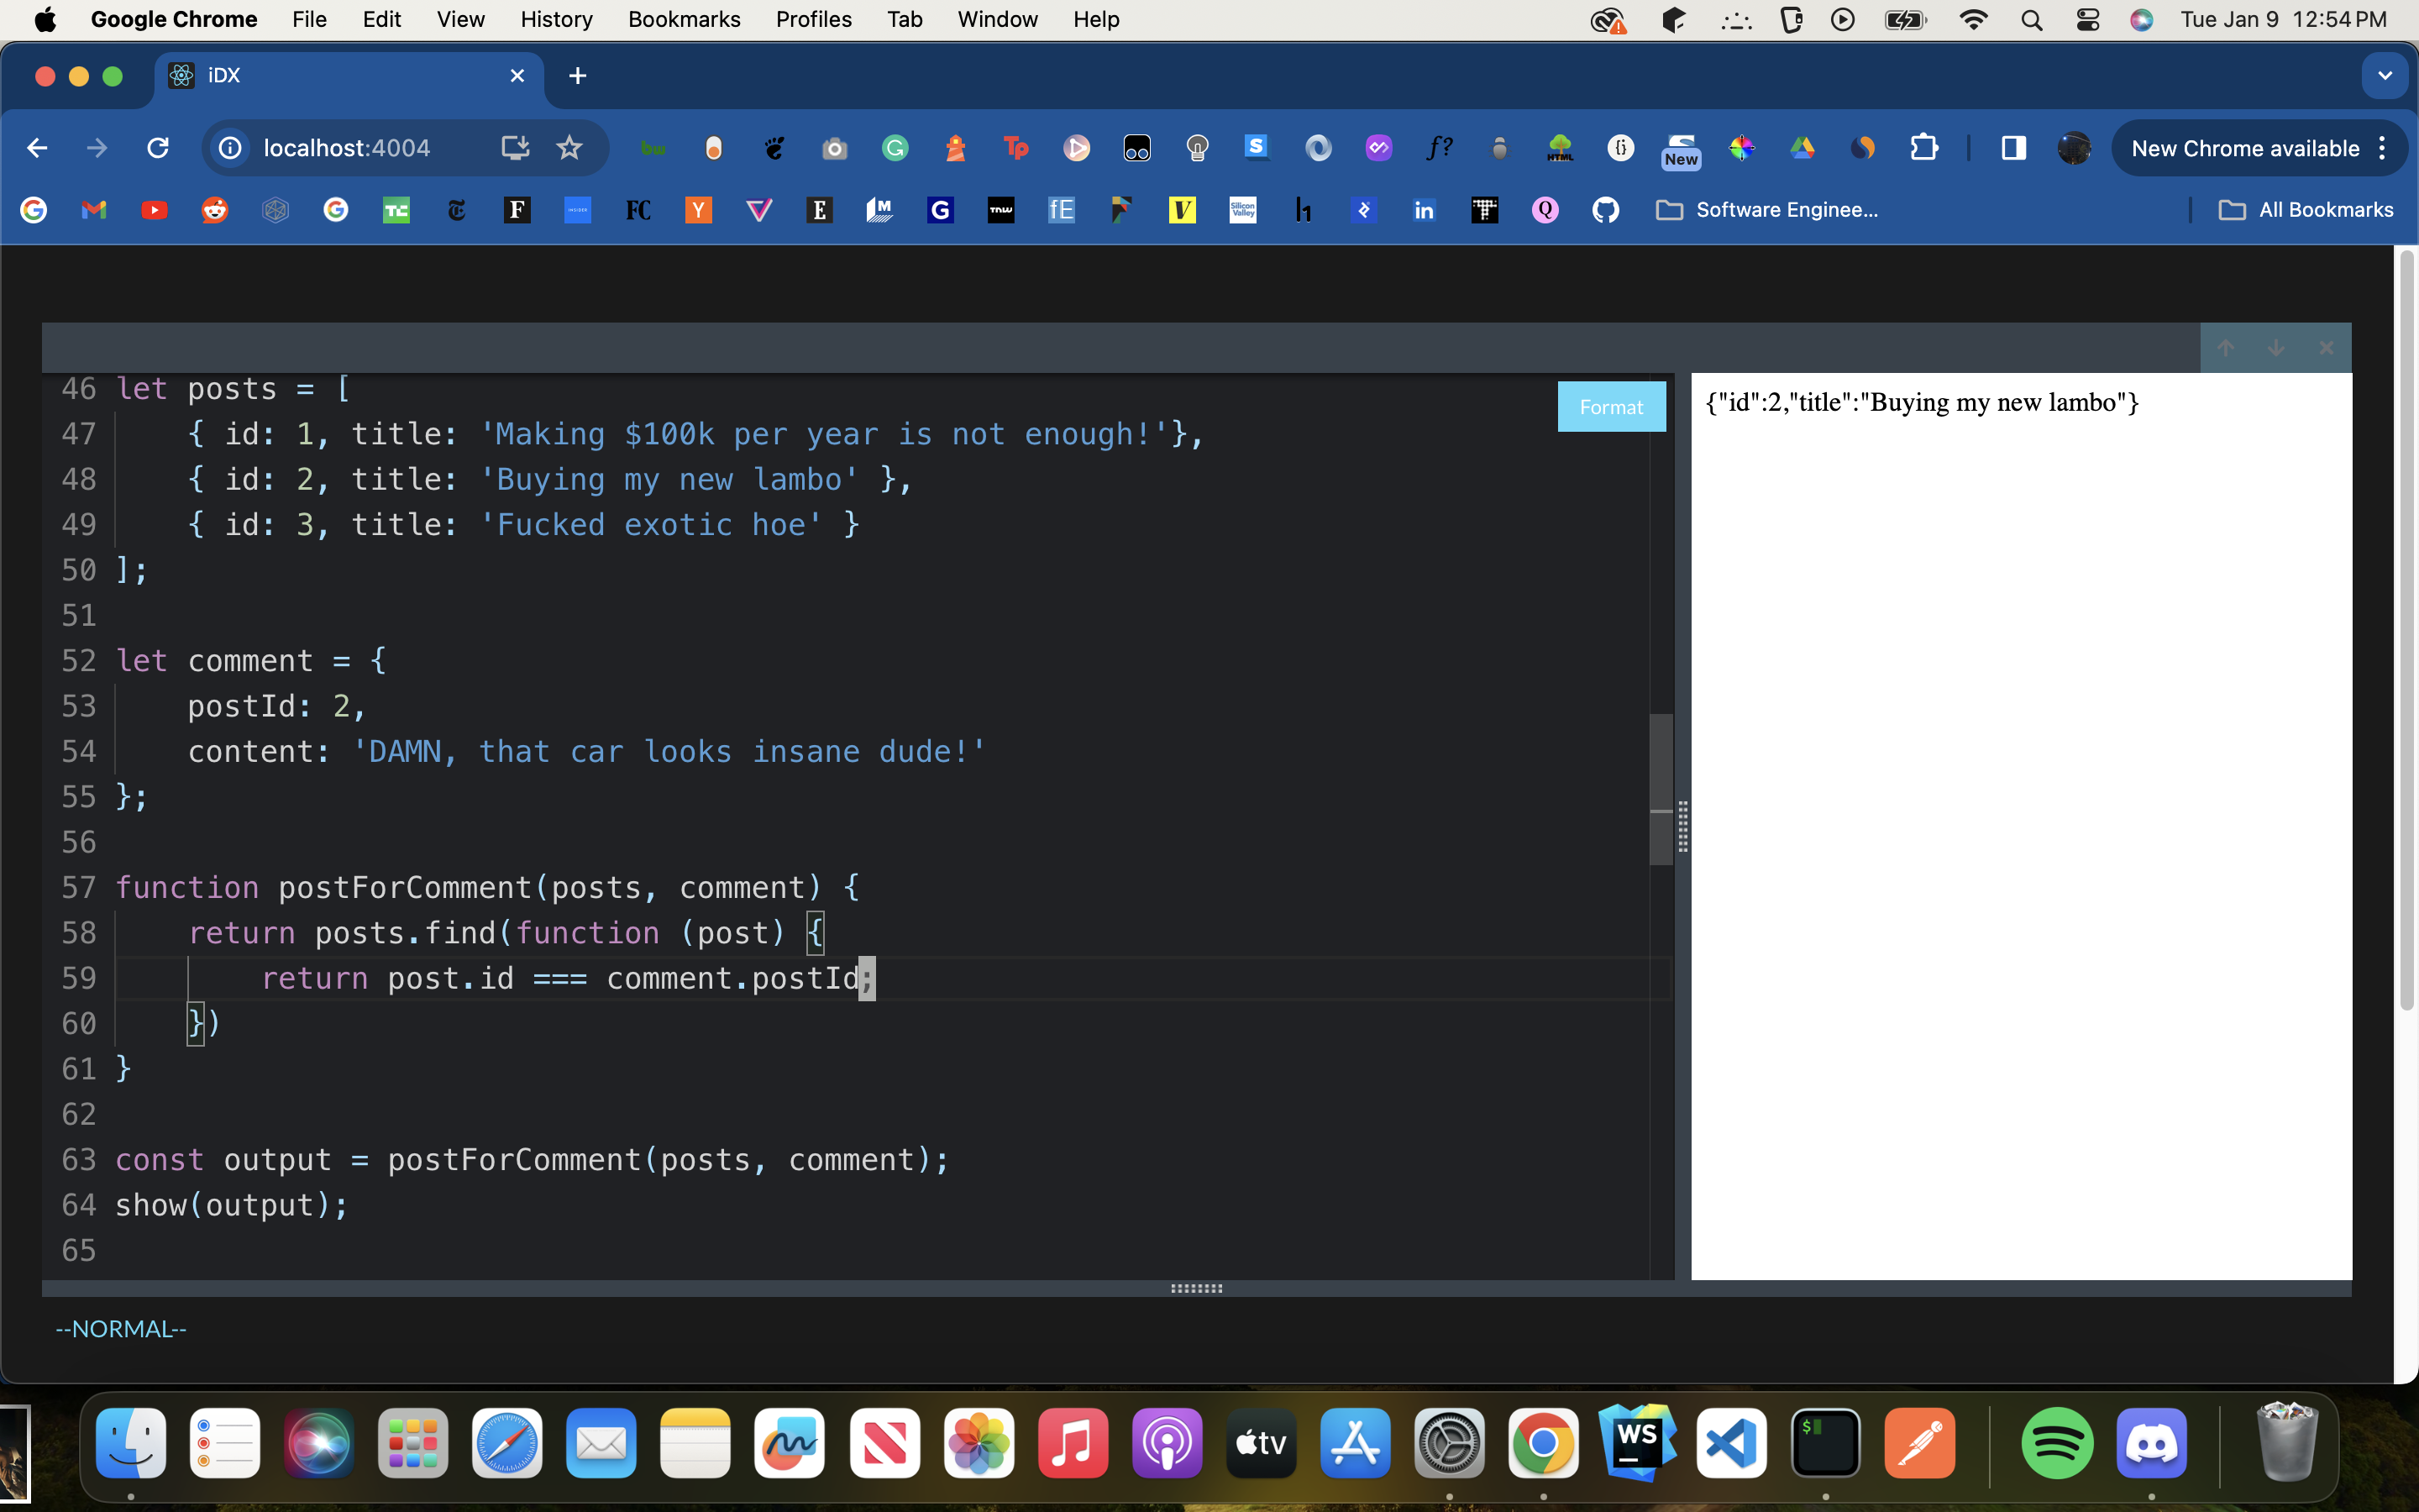View site information for localhost
Screen dimensions: 2419x1512
click(x=230, y=148)
